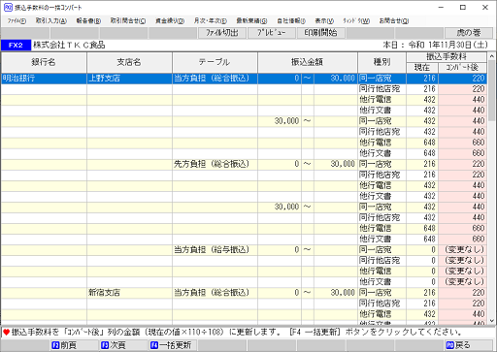Open the 取引問合せ(C) menu
497x352 pixels.
(x=128, y=21)
